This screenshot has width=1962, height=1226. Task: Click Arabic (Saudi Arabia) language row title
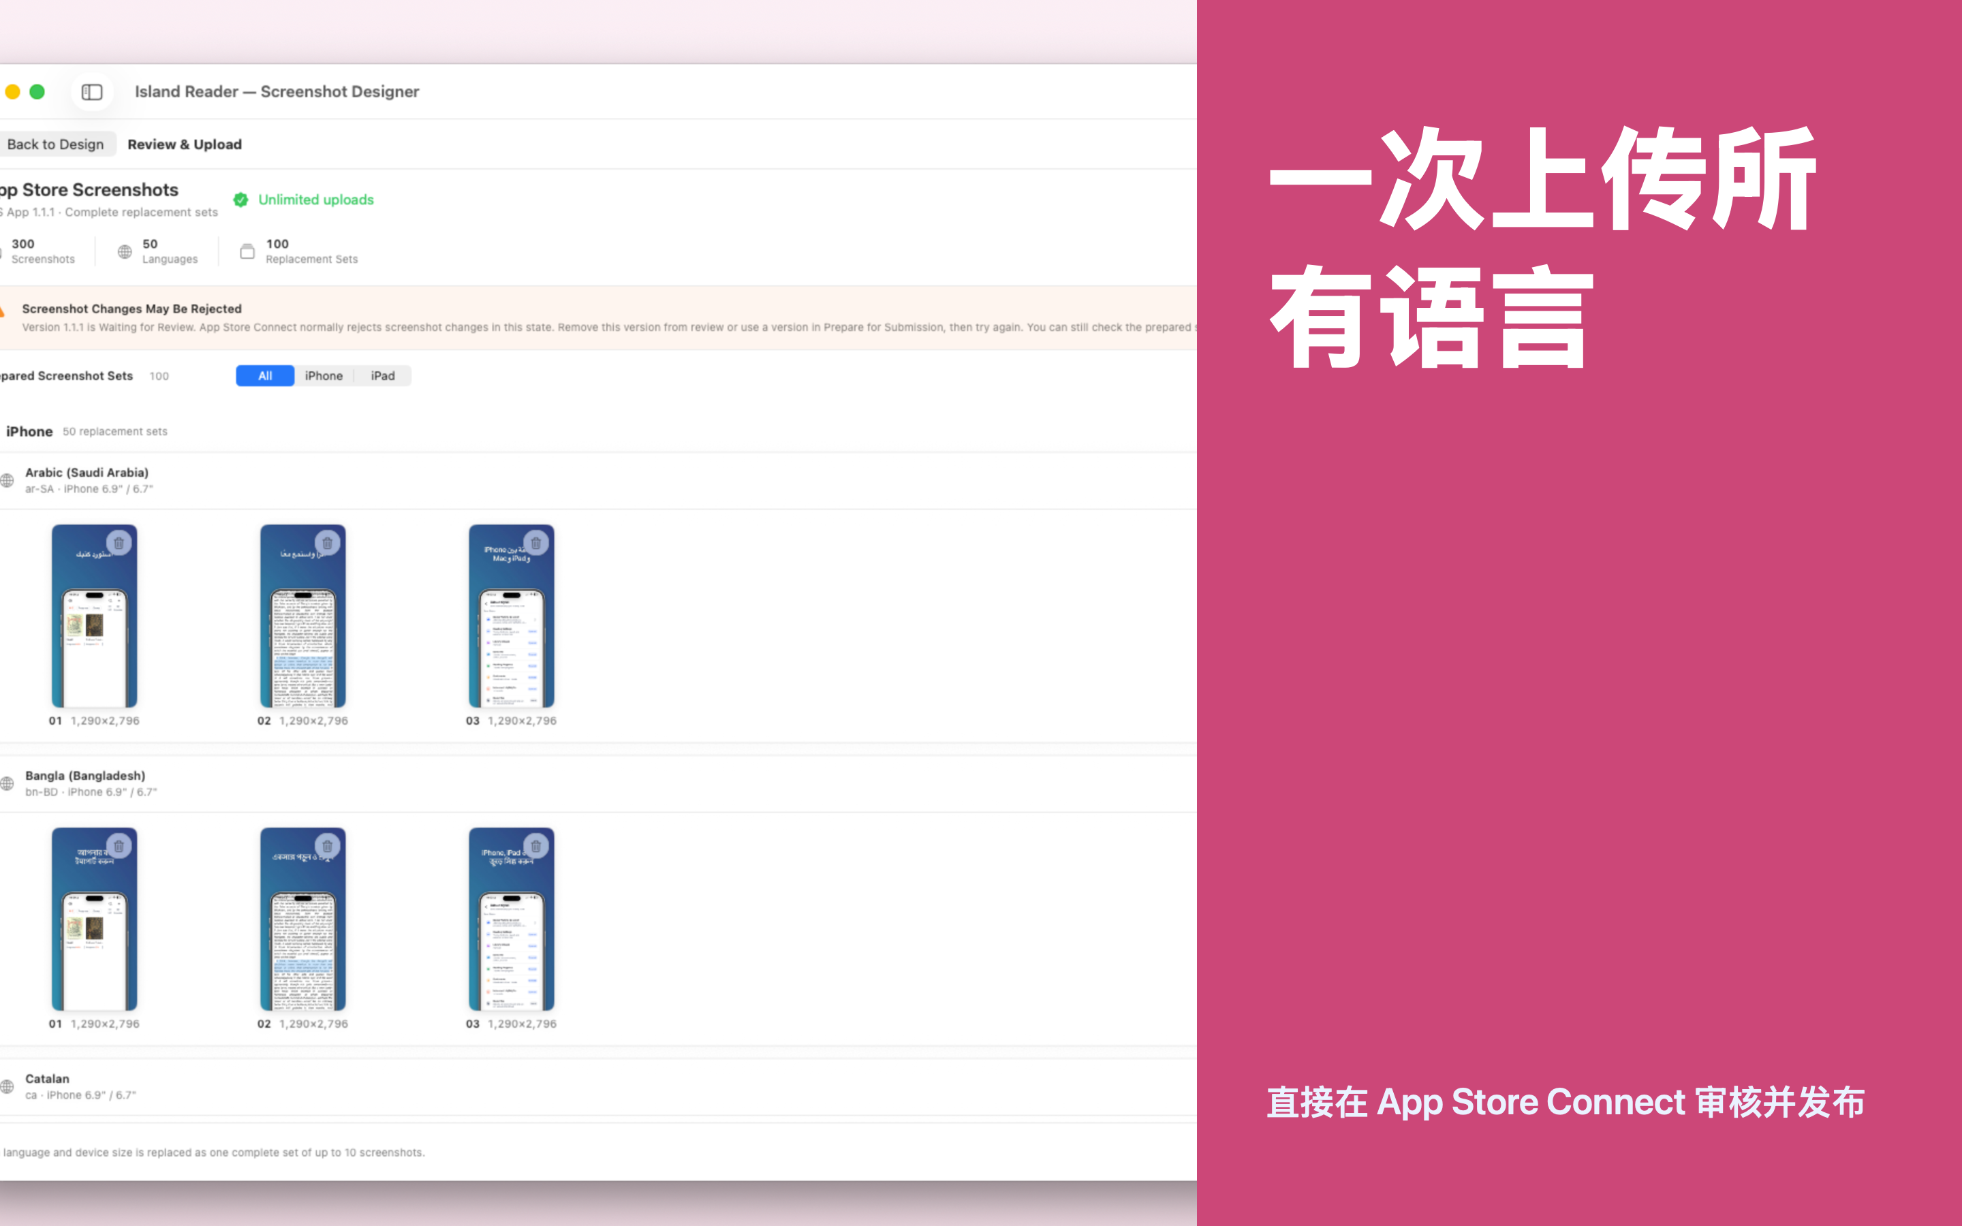pos(87,473)
